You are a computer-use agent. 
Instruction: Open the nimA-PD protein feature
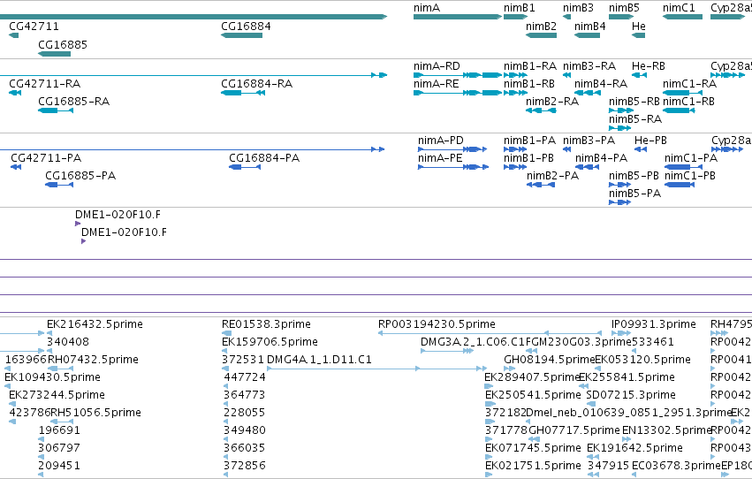452,149
